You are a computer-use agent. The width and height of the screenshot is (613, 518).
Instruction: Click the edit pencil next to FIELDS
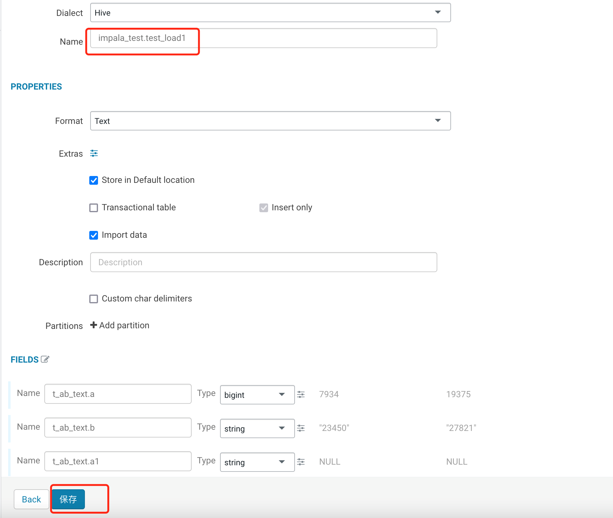[46, 359]
